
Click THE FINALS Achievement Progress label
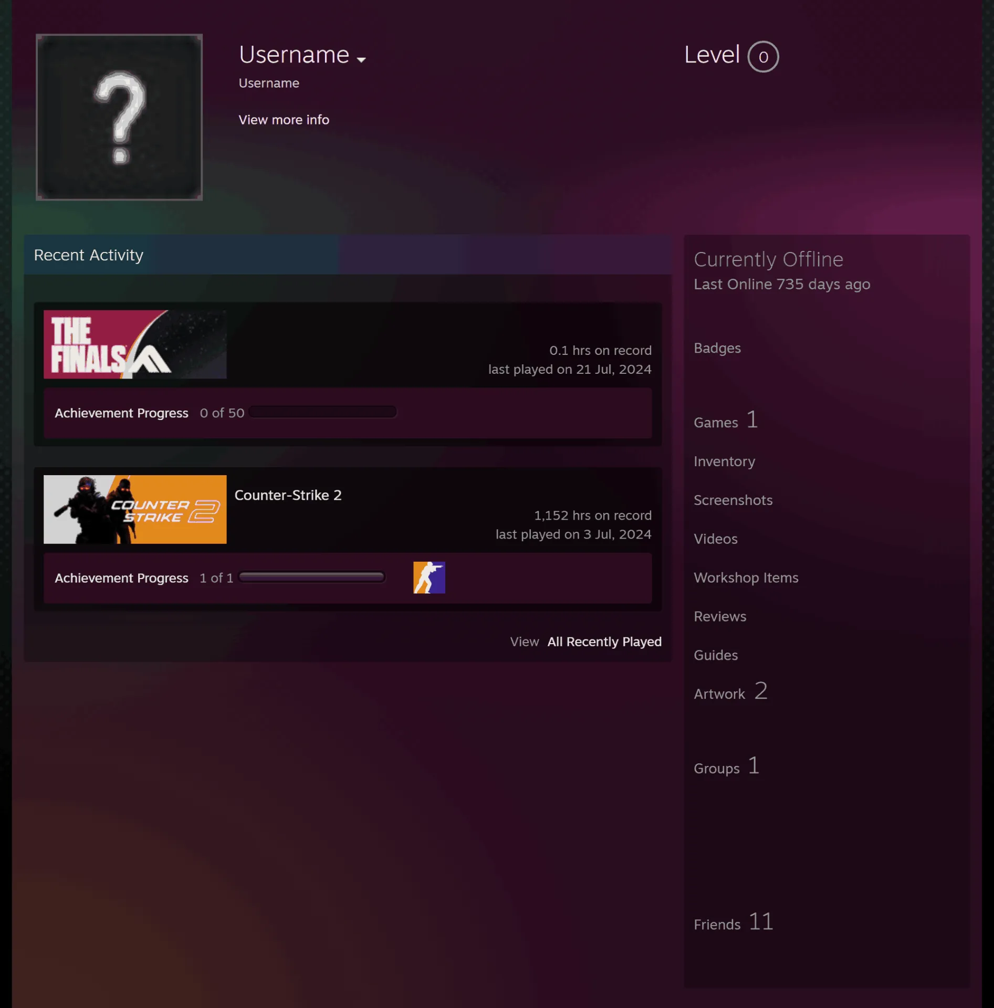pyautogui.click(x=121, y=413)
